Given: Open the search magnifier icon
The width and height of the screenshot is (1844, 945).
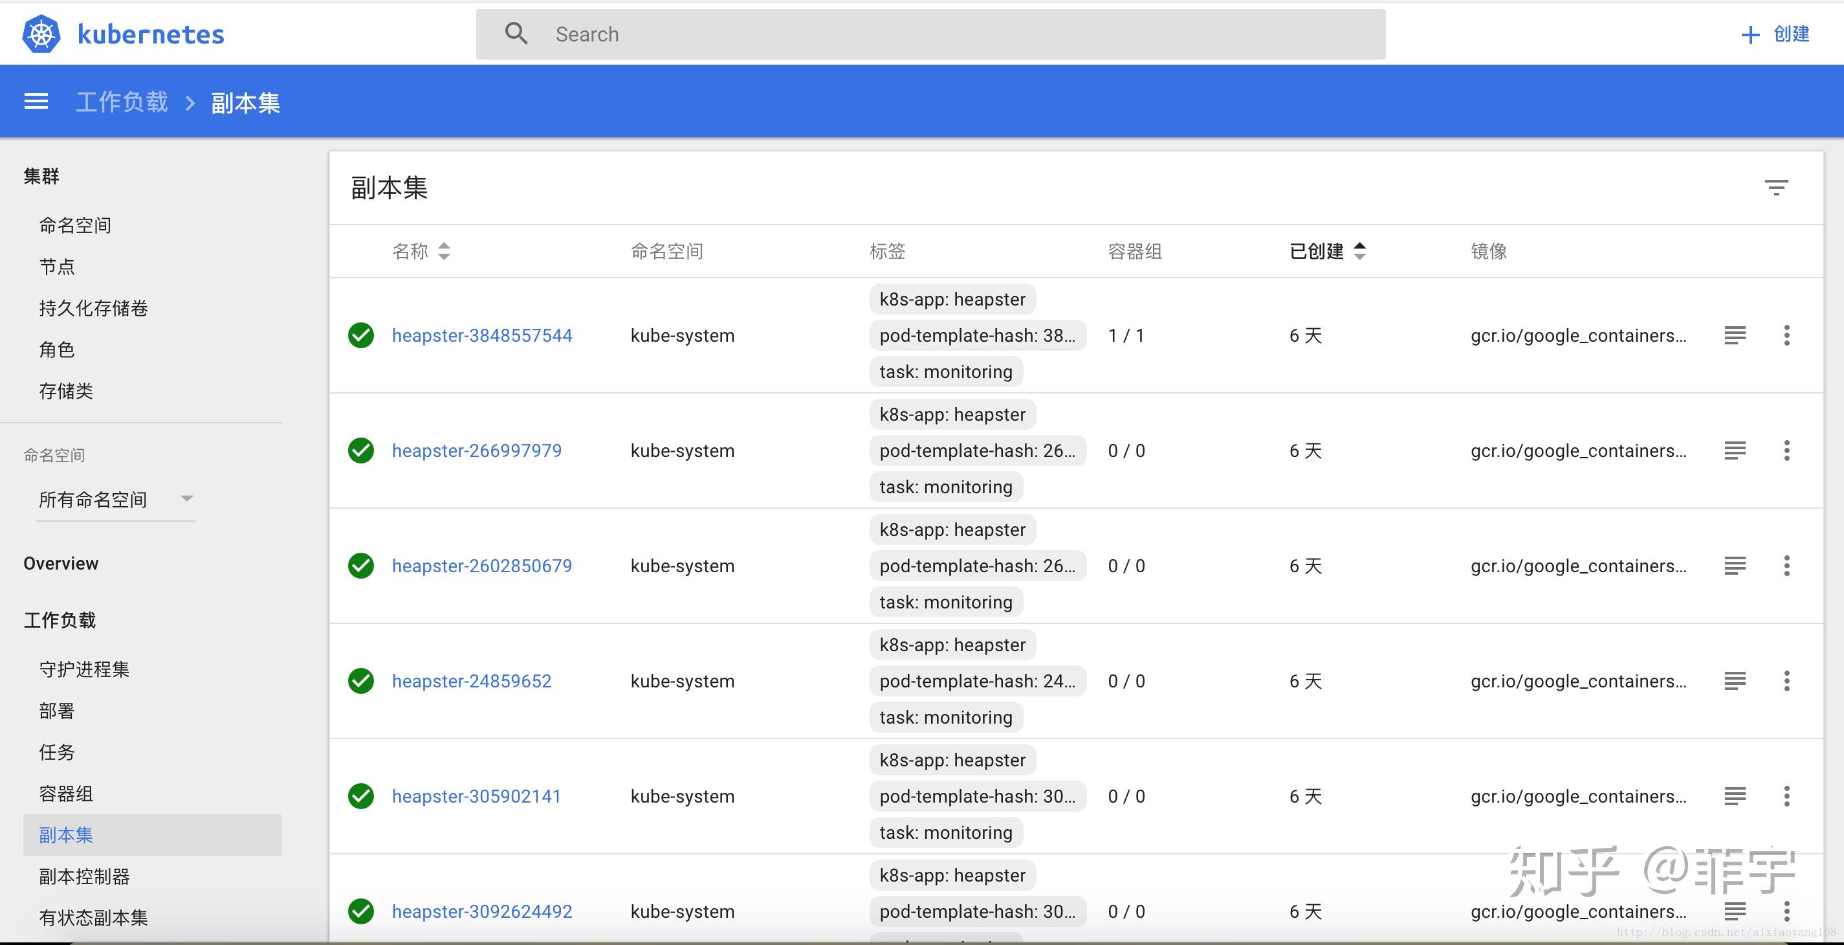Looking at the screenshot, I should click(517, 33).
